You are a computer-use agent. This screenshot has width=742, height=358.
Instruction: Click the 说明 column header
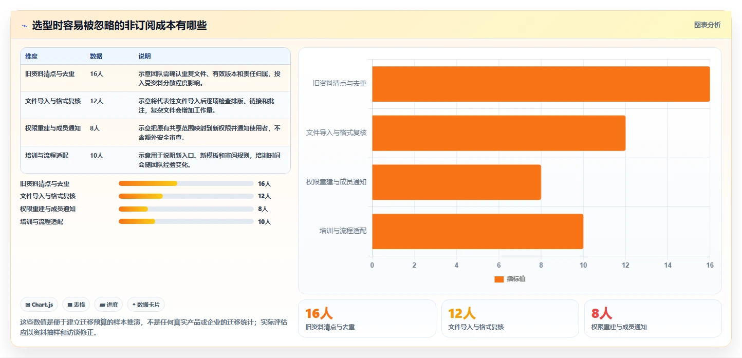coord(144,56)
